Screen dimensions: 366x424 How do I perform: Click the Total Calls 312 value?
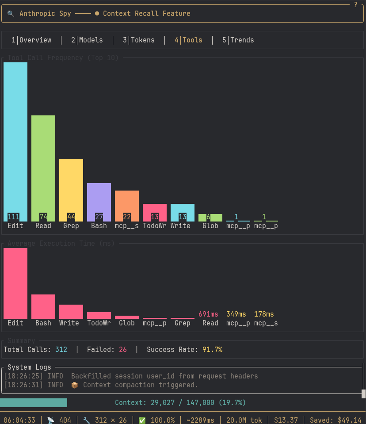61,349
